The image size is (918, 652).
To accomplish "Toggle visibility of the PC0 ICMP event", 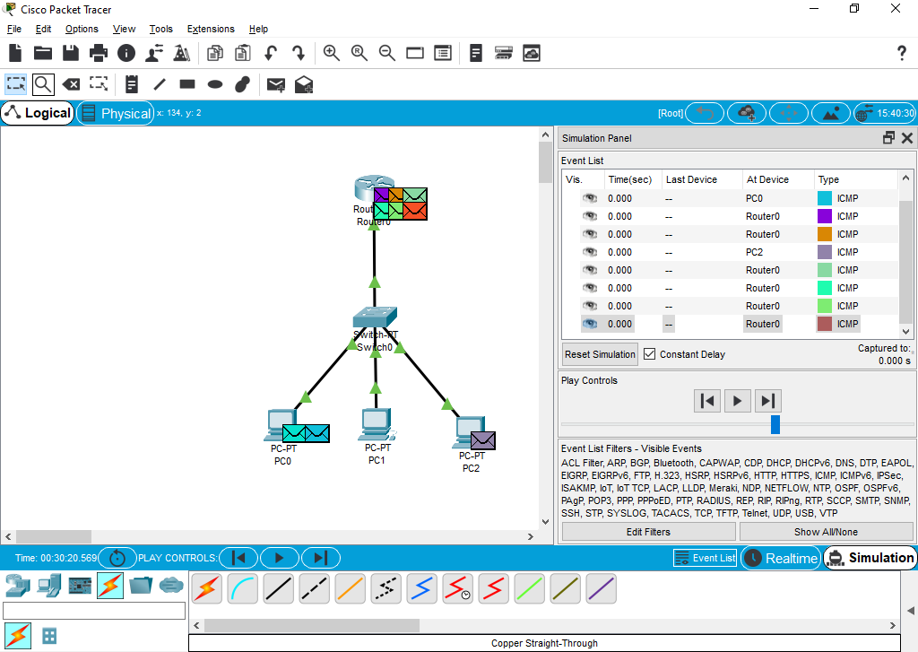I will pos(590,198).
